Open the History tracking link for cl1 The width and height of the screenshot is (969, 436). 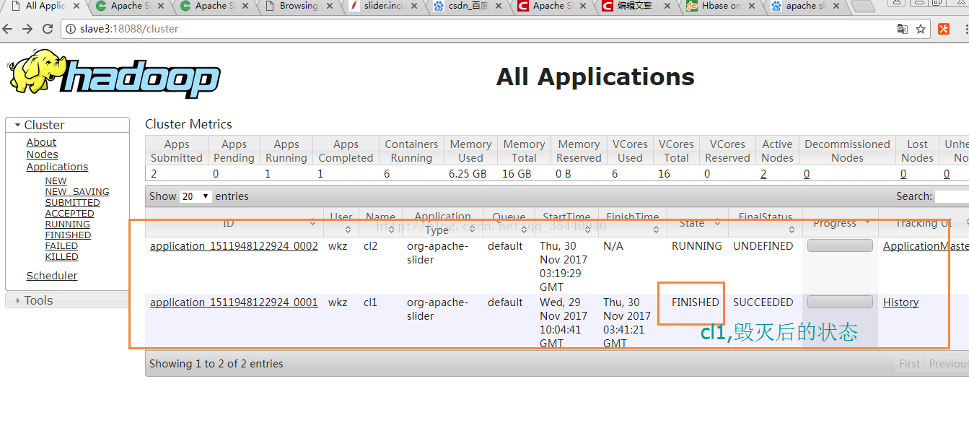point(900,302)
